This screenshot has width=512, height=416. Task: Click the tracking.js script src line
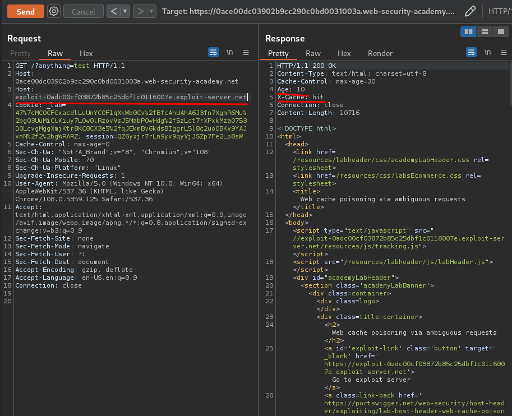pos(398,242)
